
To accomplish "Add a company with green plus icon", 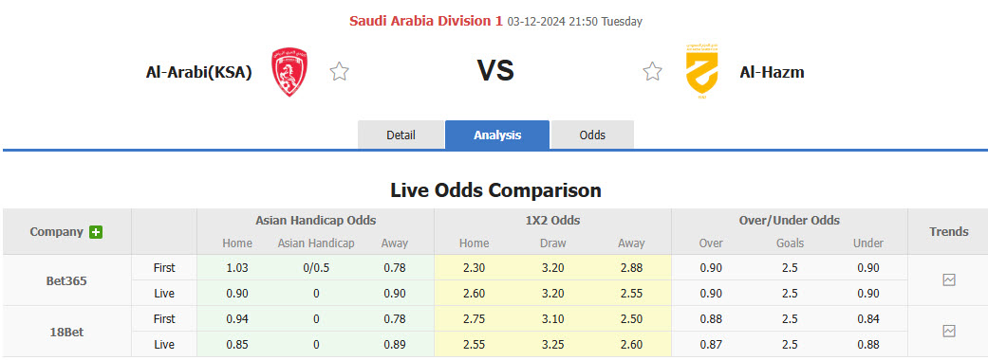I will [x=96, y=231].
